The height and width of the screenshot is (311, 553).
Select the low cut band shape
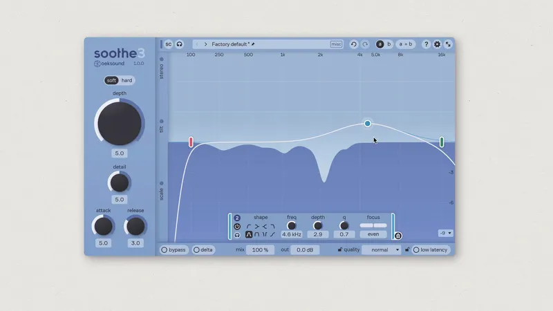coord(249,227)
